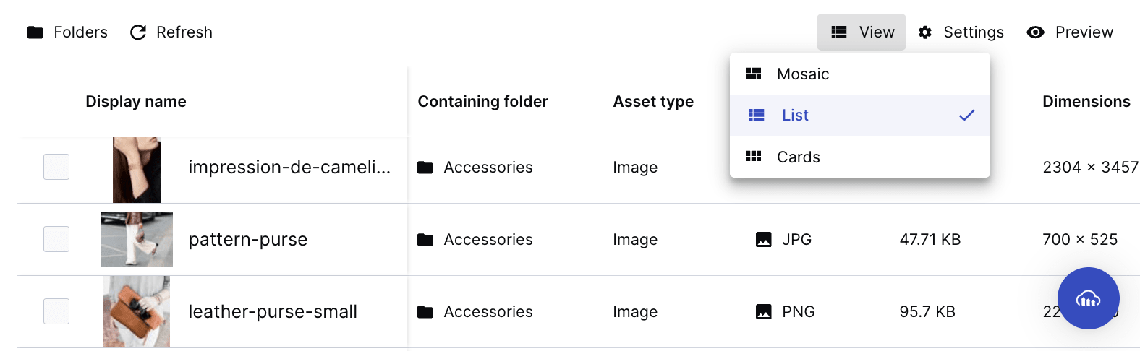Click the JPG image file type icon
The width and height of the screenshot is (1140, 351).
click(x=763, y=239)
